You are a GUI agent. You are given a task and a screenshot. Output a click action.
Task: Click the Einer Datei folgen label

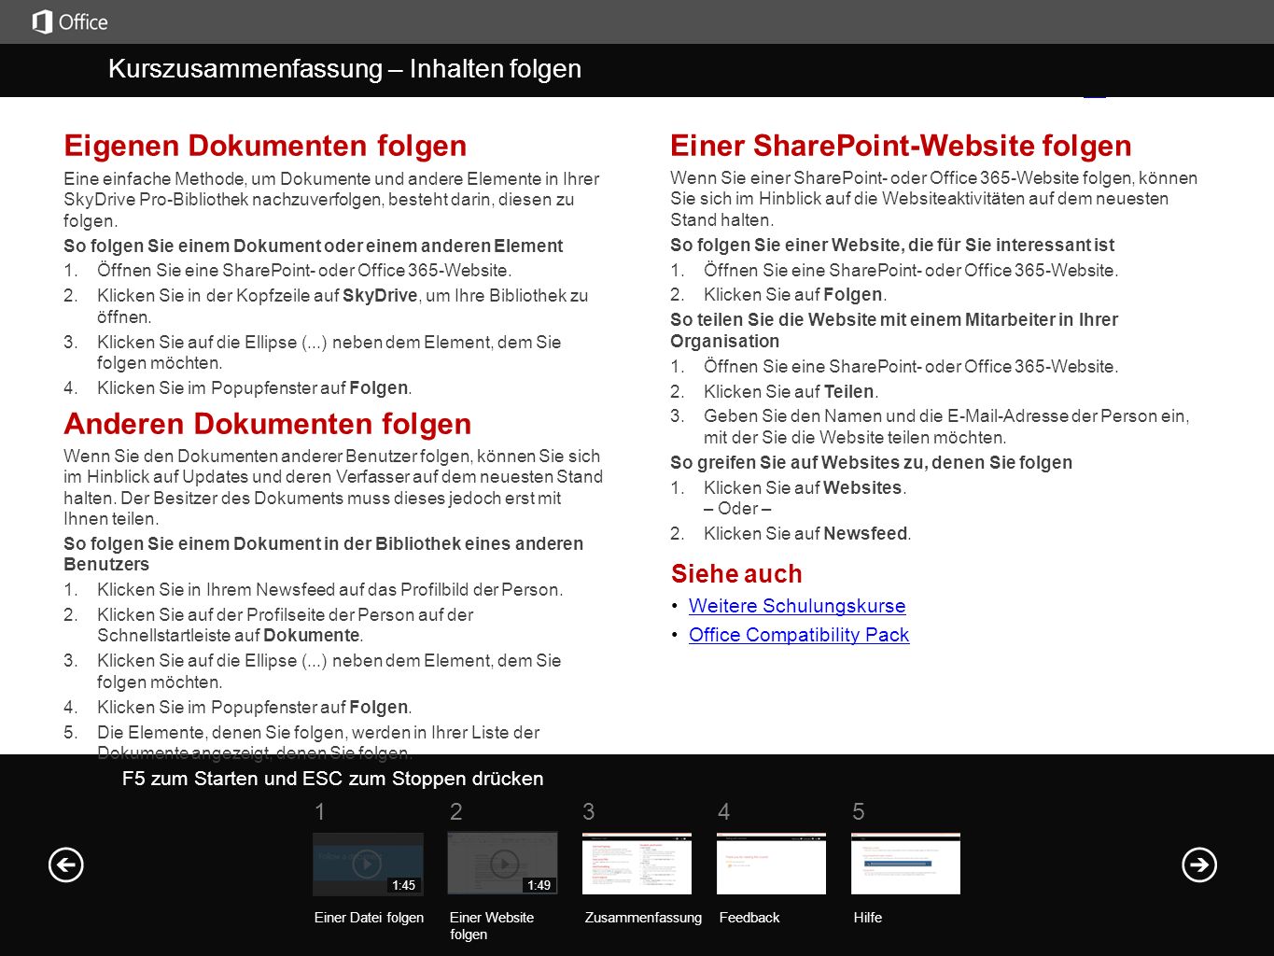coord(369,918)
